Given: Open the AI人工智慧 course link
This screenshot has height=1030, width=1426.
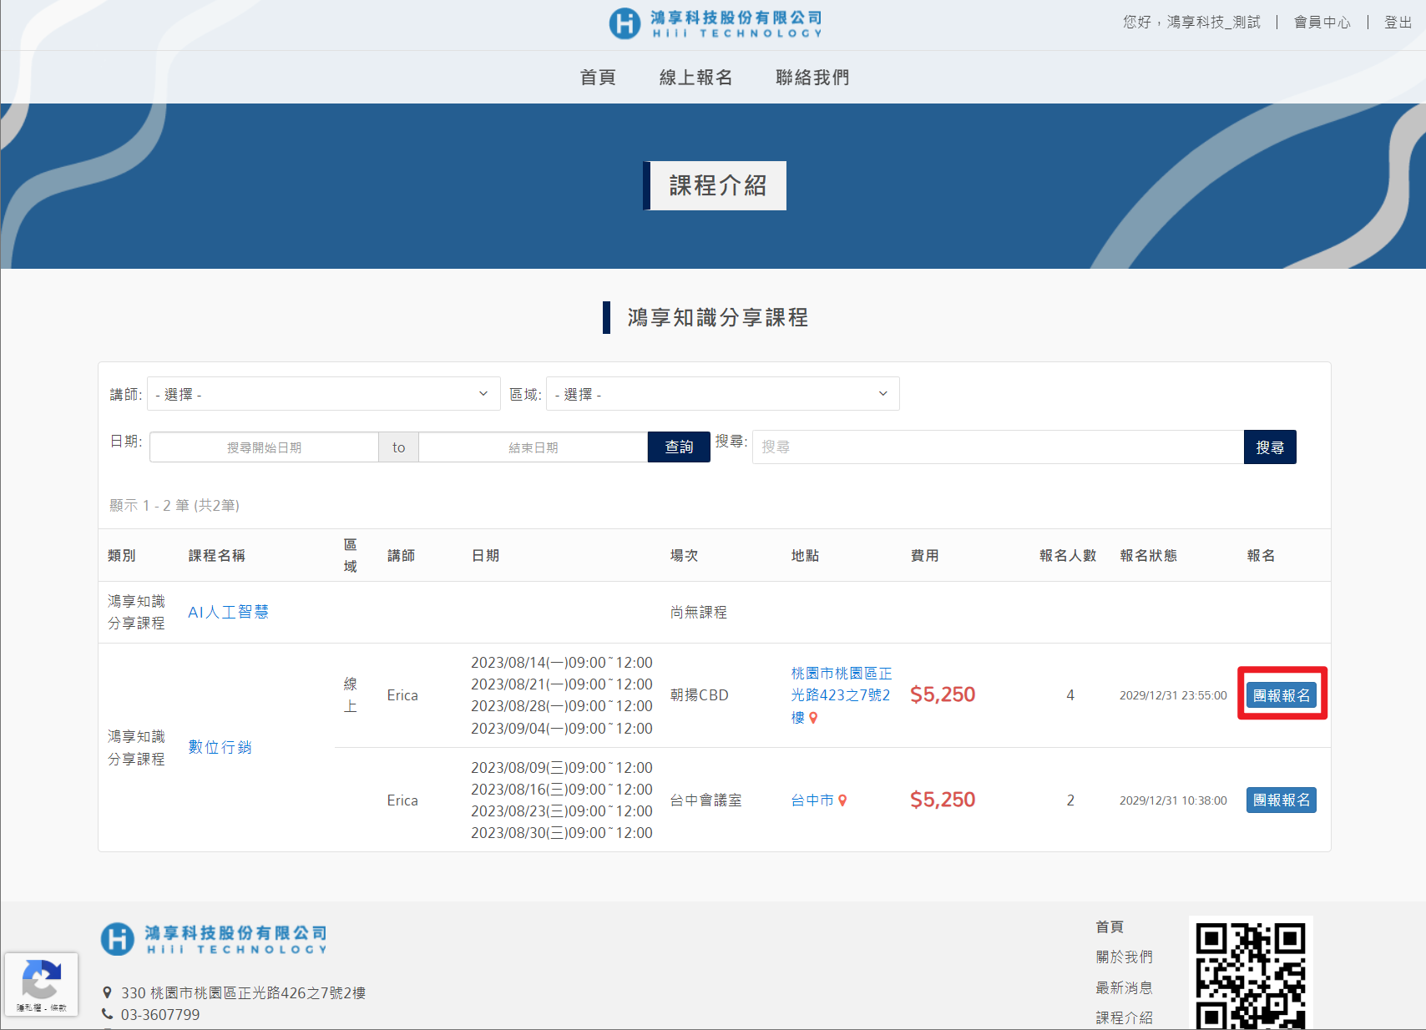Looking at the screenshot, I should [228, 612].
